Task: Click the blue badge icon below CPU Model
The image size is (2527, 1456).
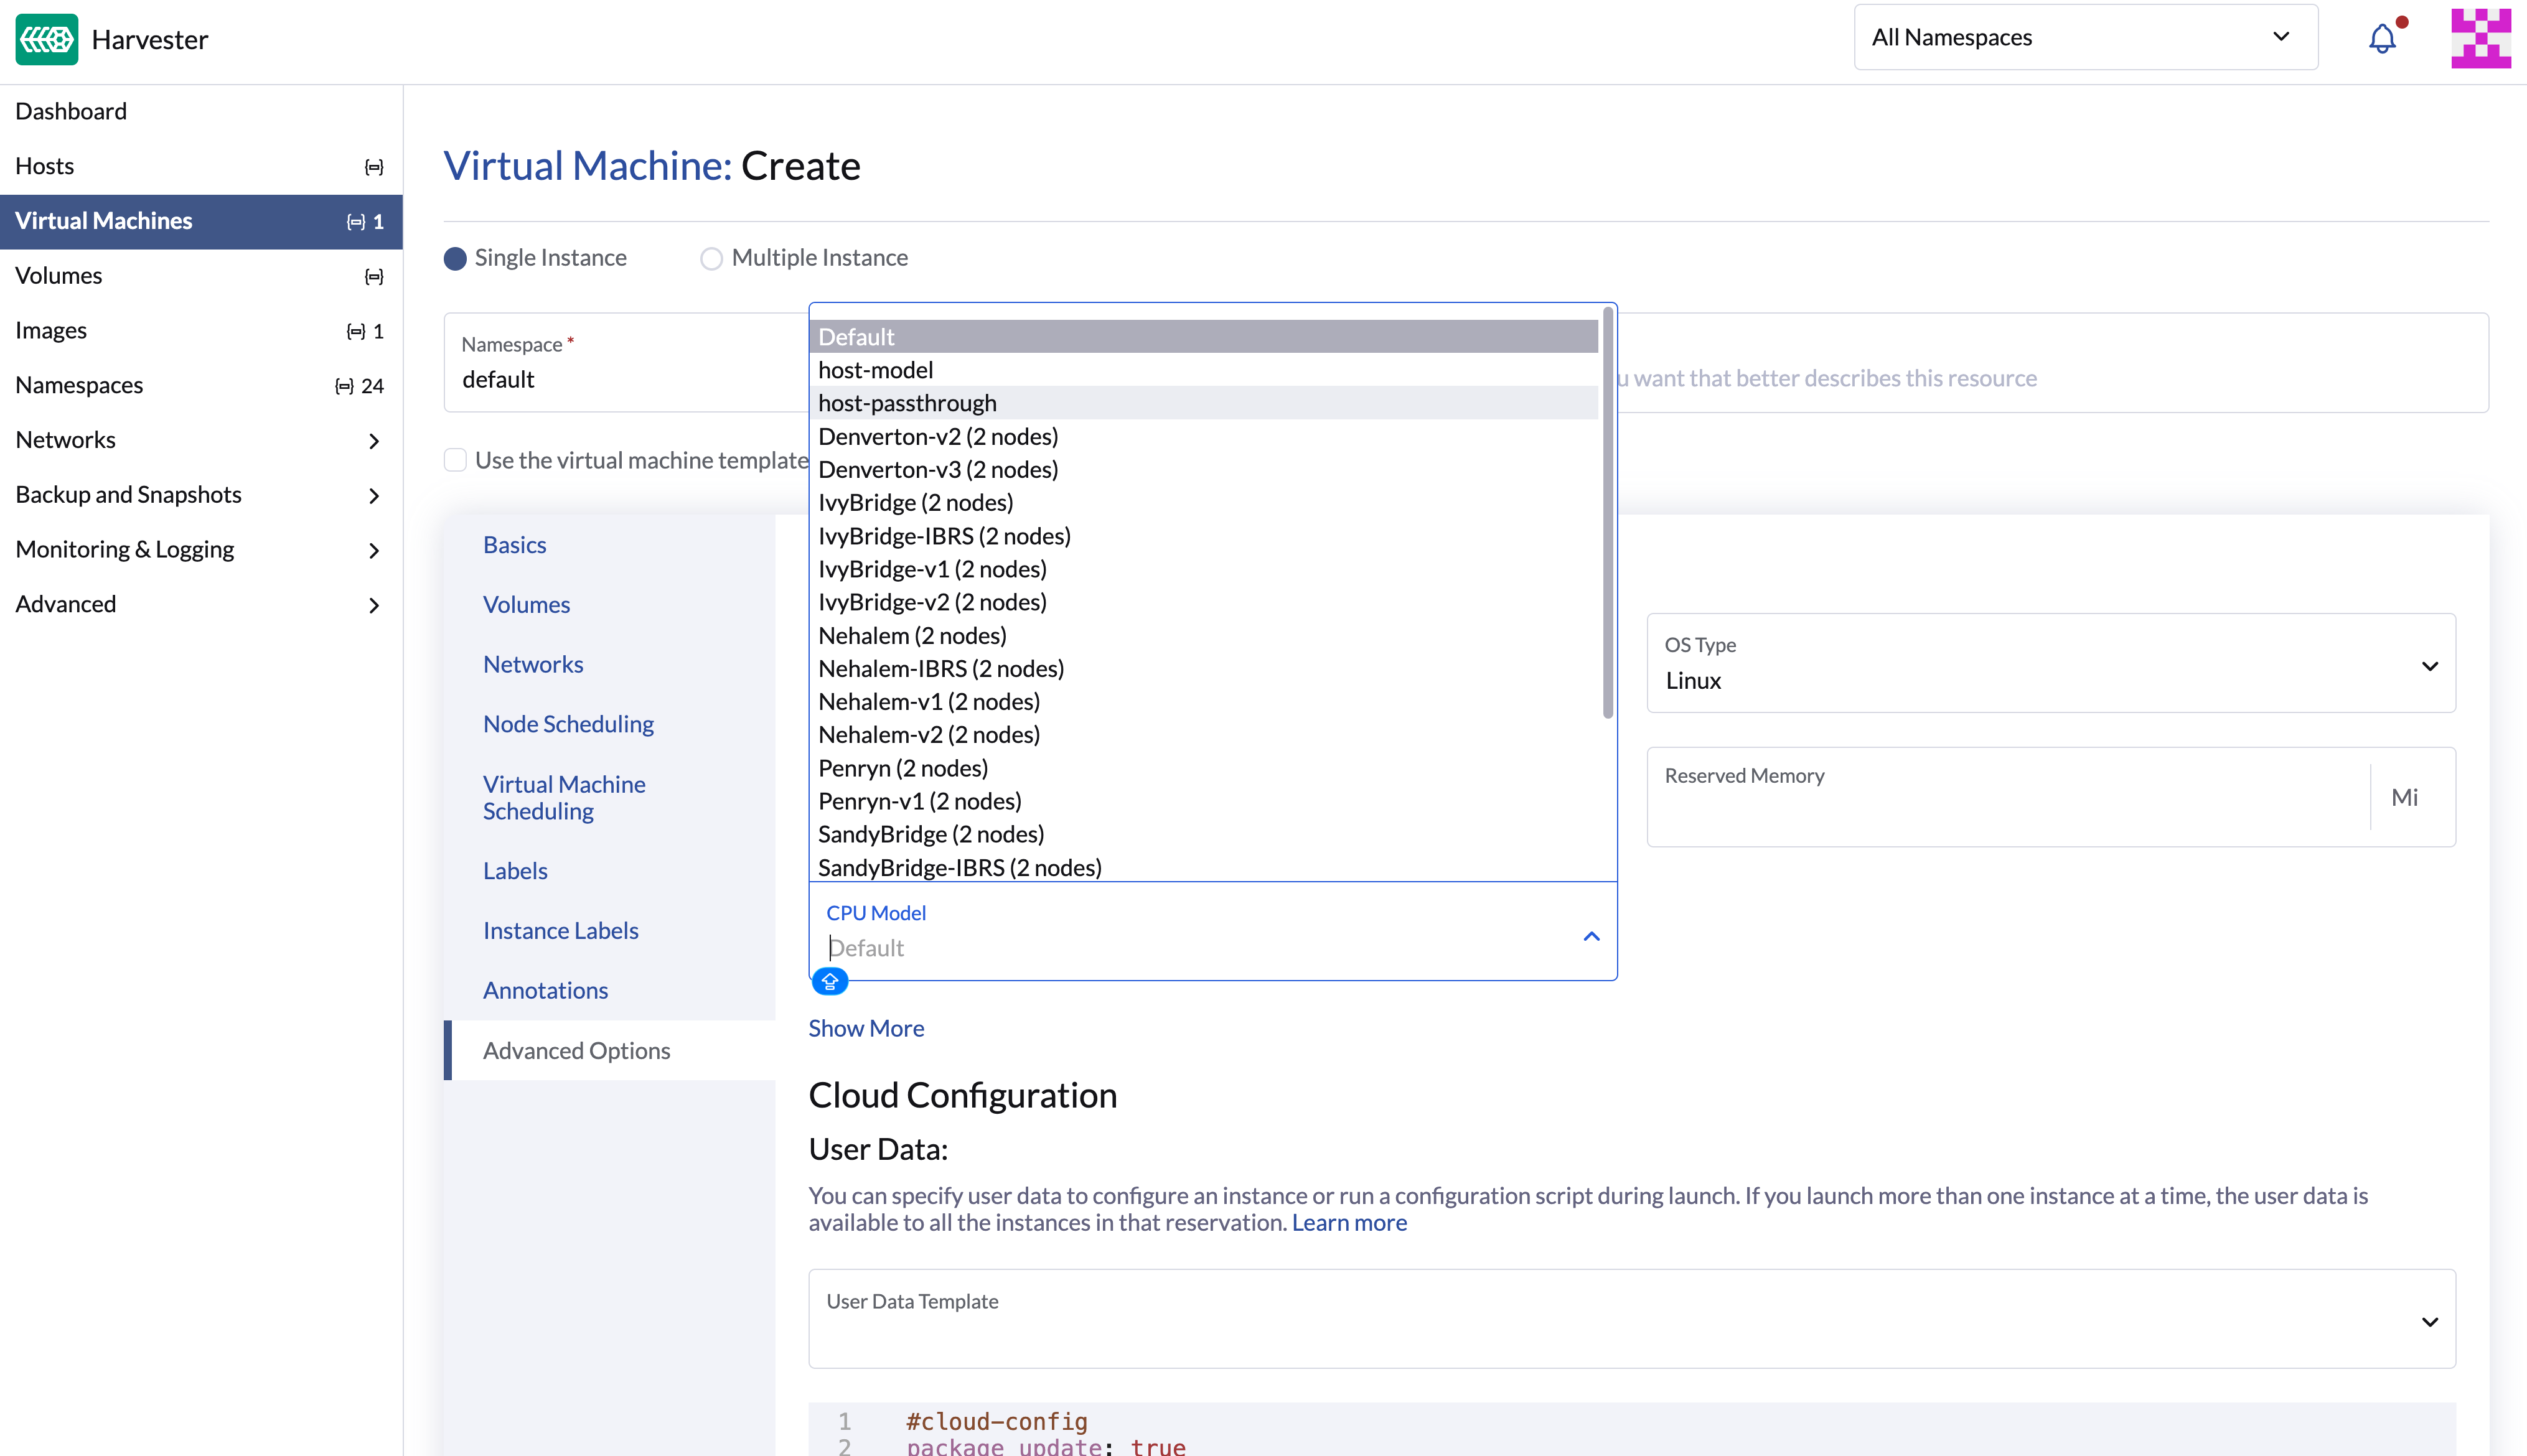Action: [829, 982]
